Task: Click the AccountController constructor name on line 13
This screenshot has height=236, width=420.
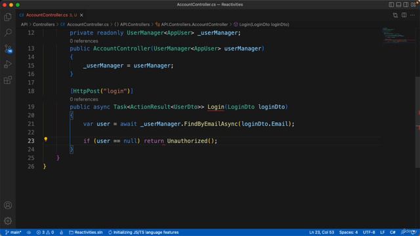Action: click(121, 49)
